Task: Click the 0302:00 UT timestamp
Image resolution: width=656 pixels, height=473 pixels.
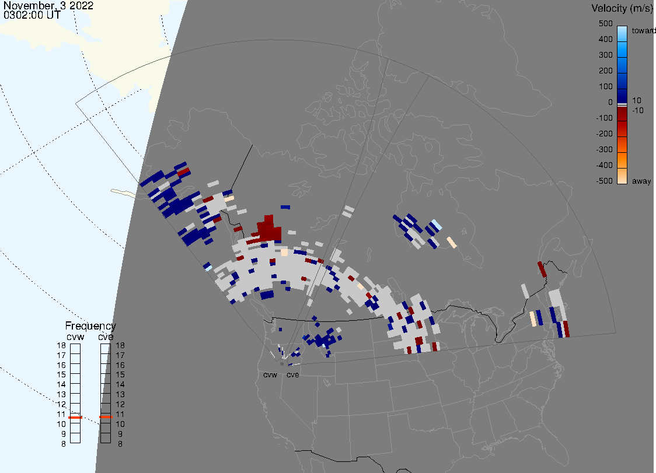Action: pos(32,16)
